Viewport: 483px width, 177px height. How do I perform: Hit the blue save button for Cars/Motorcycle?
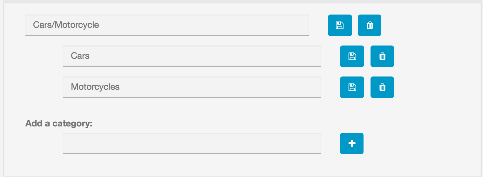[x=340, y=25]
